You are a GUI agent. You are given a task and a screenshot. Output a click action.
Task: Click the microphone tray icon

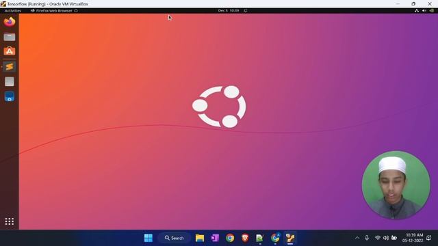click(367, 238)
